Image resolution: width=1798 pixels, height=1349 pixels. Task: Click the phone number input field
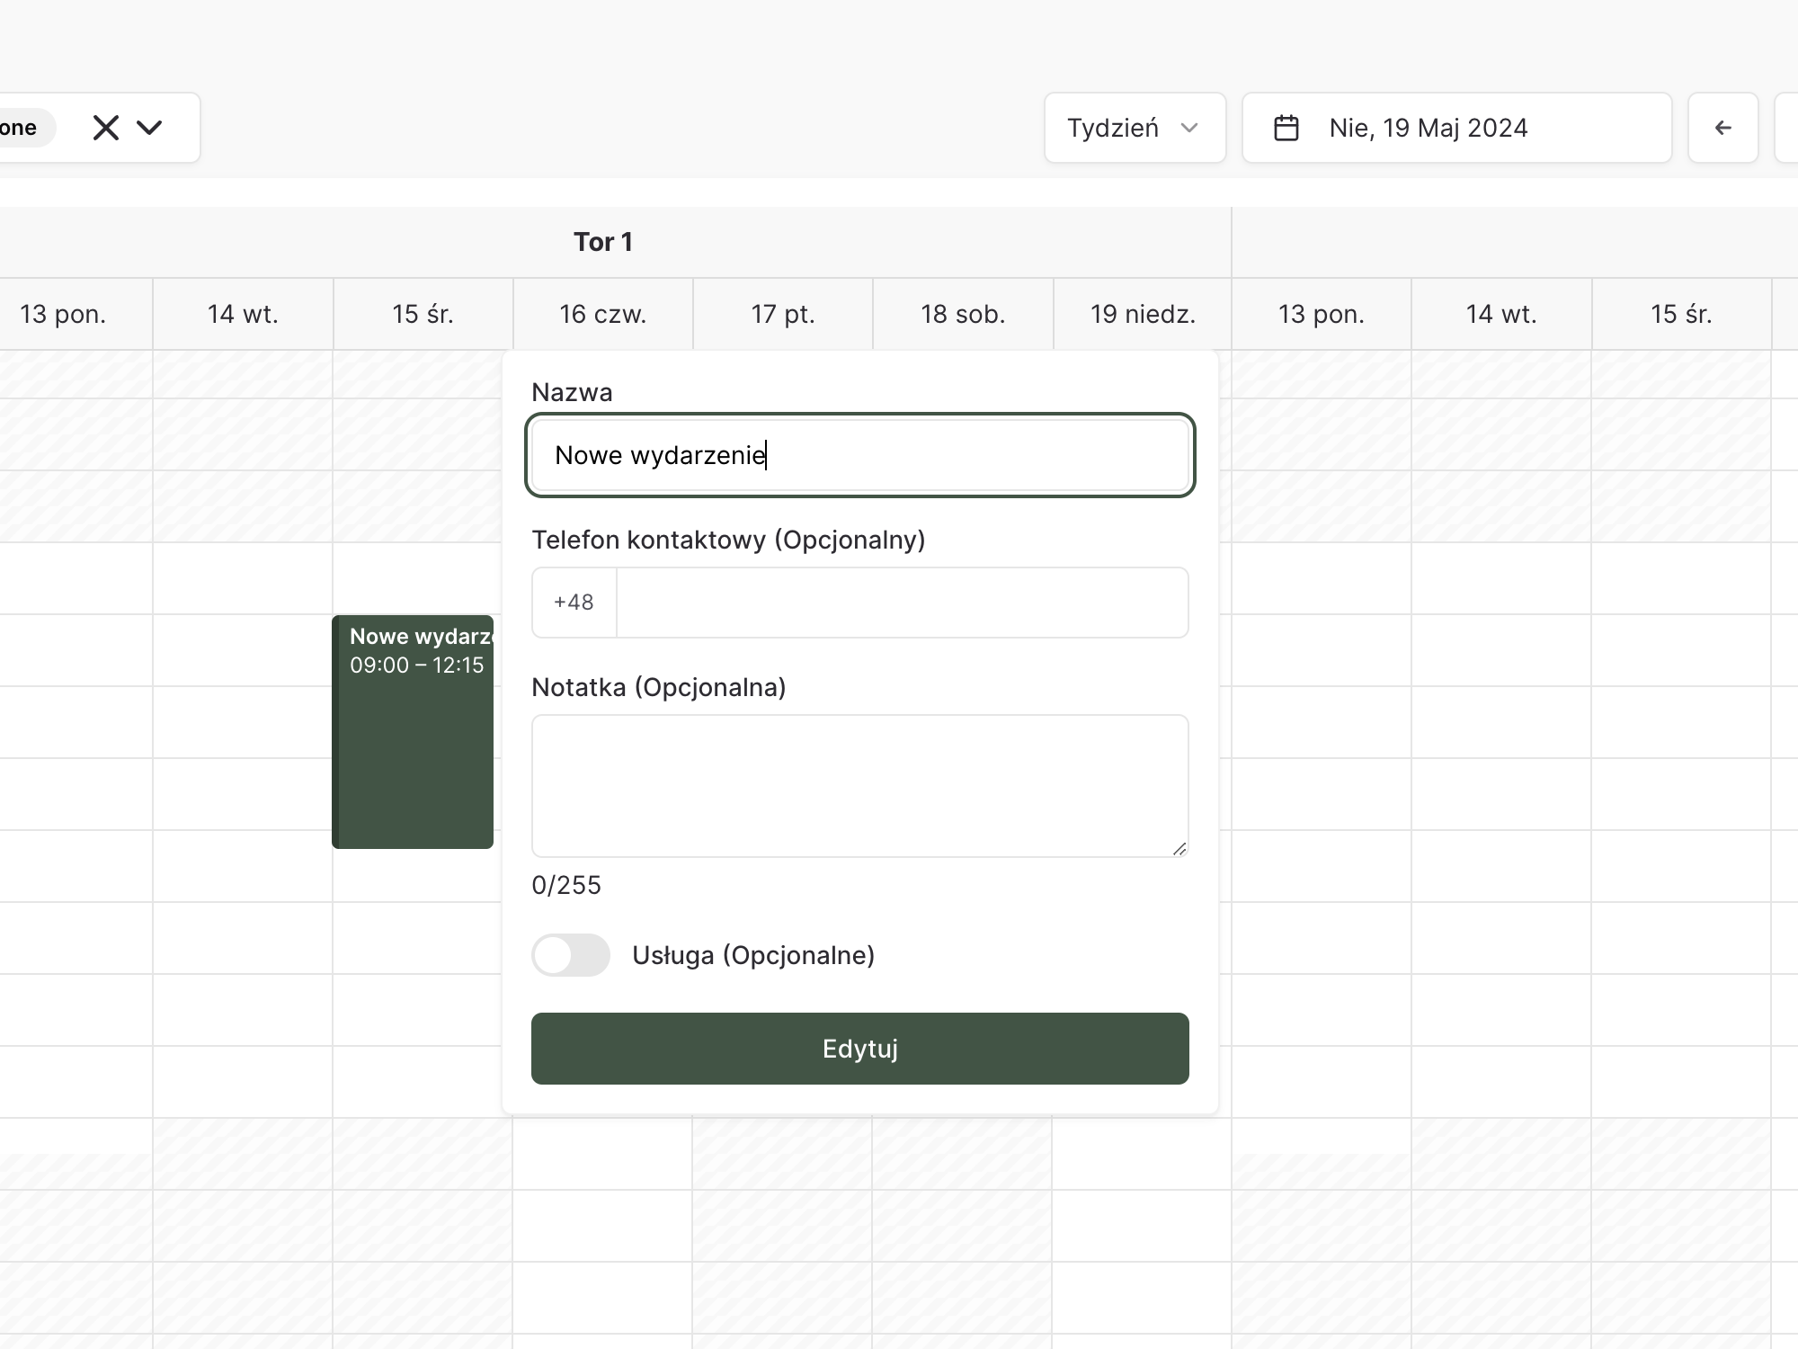[902, 603]
